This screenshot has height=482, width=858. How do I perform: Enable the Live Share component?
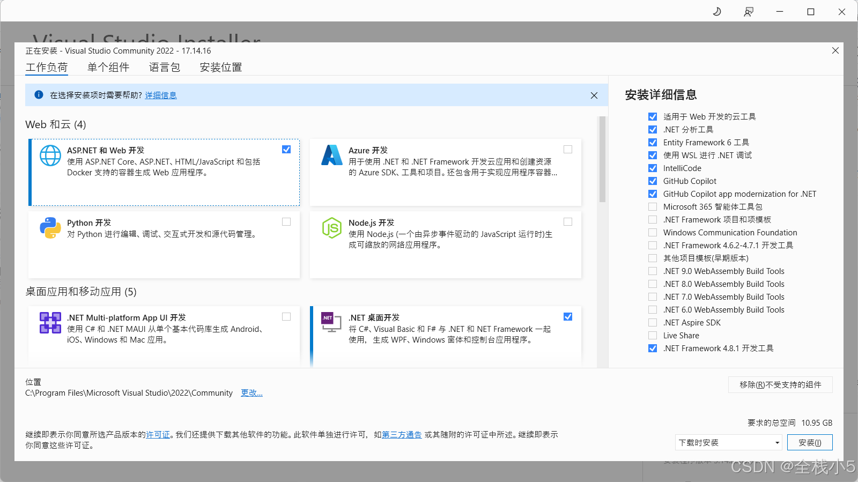click(653, 335)
